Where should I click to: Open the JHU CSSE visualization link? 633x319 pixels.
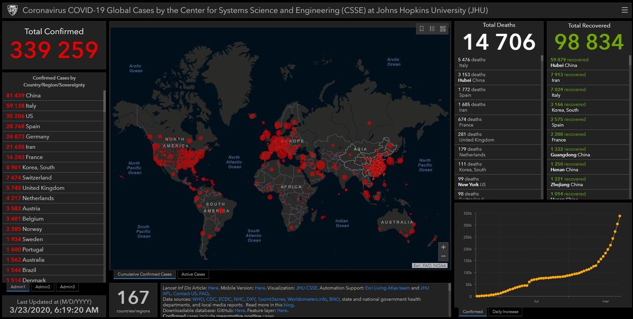pos(307,288)
